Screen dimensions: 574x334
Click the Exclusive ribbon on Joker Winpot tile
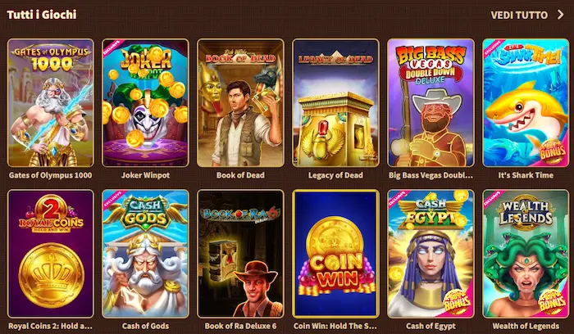(111, 47)
